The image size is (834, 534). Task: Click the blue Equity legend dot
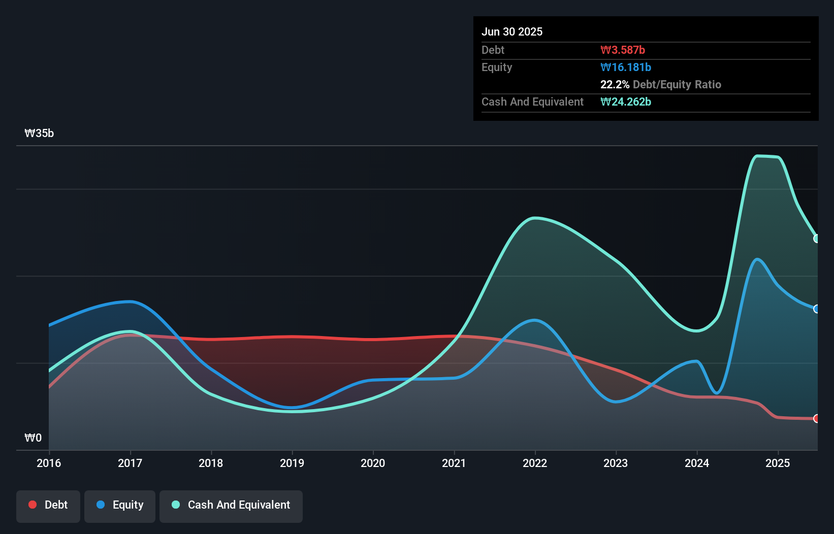[x=101, y=505]
